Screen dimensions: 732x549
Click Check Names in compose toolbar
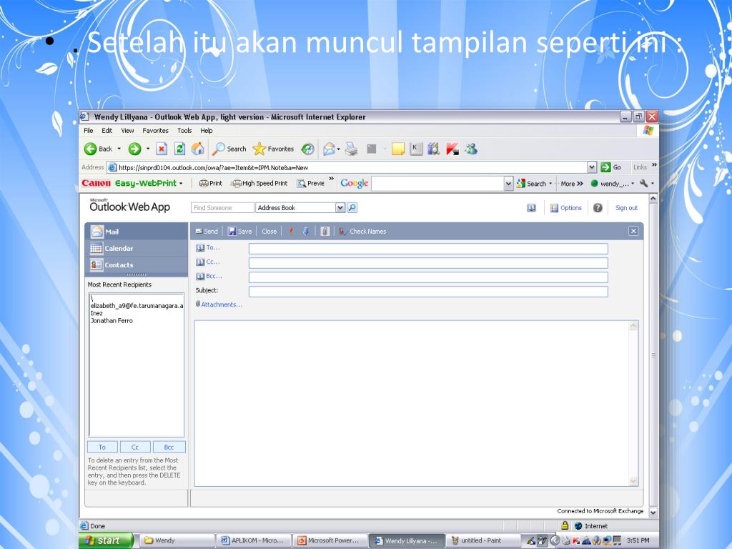tap(362, 231)
